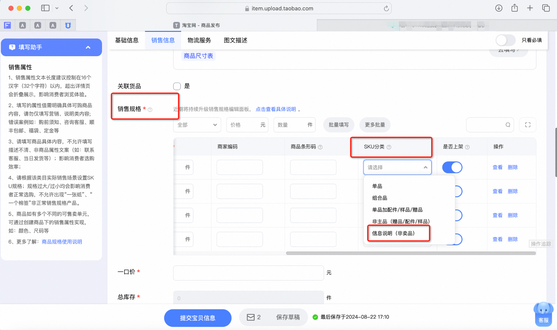The image size is (557, 330).
Task: Open 点击查看具体说明 link
Action: tap(276, 109)
